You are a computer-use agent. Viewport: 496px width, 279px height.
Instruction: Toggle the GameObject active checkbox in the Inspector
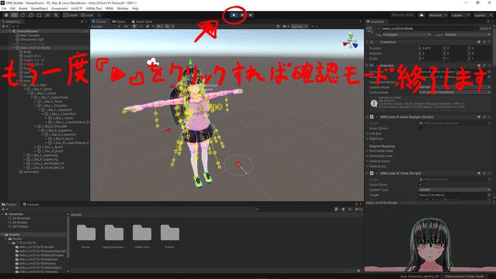tap(378, 29)
